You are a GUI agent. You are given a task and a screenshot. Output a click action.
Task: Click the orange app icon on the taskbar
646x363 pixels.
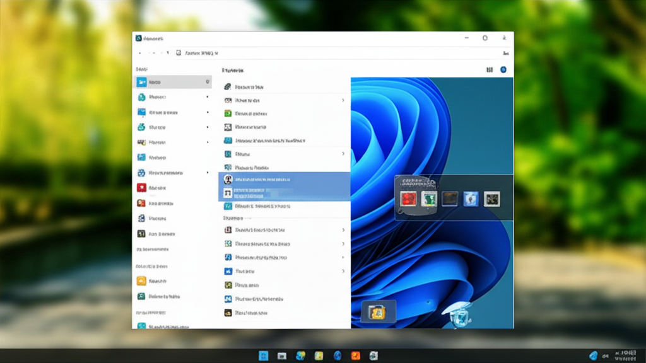(356, 356)
